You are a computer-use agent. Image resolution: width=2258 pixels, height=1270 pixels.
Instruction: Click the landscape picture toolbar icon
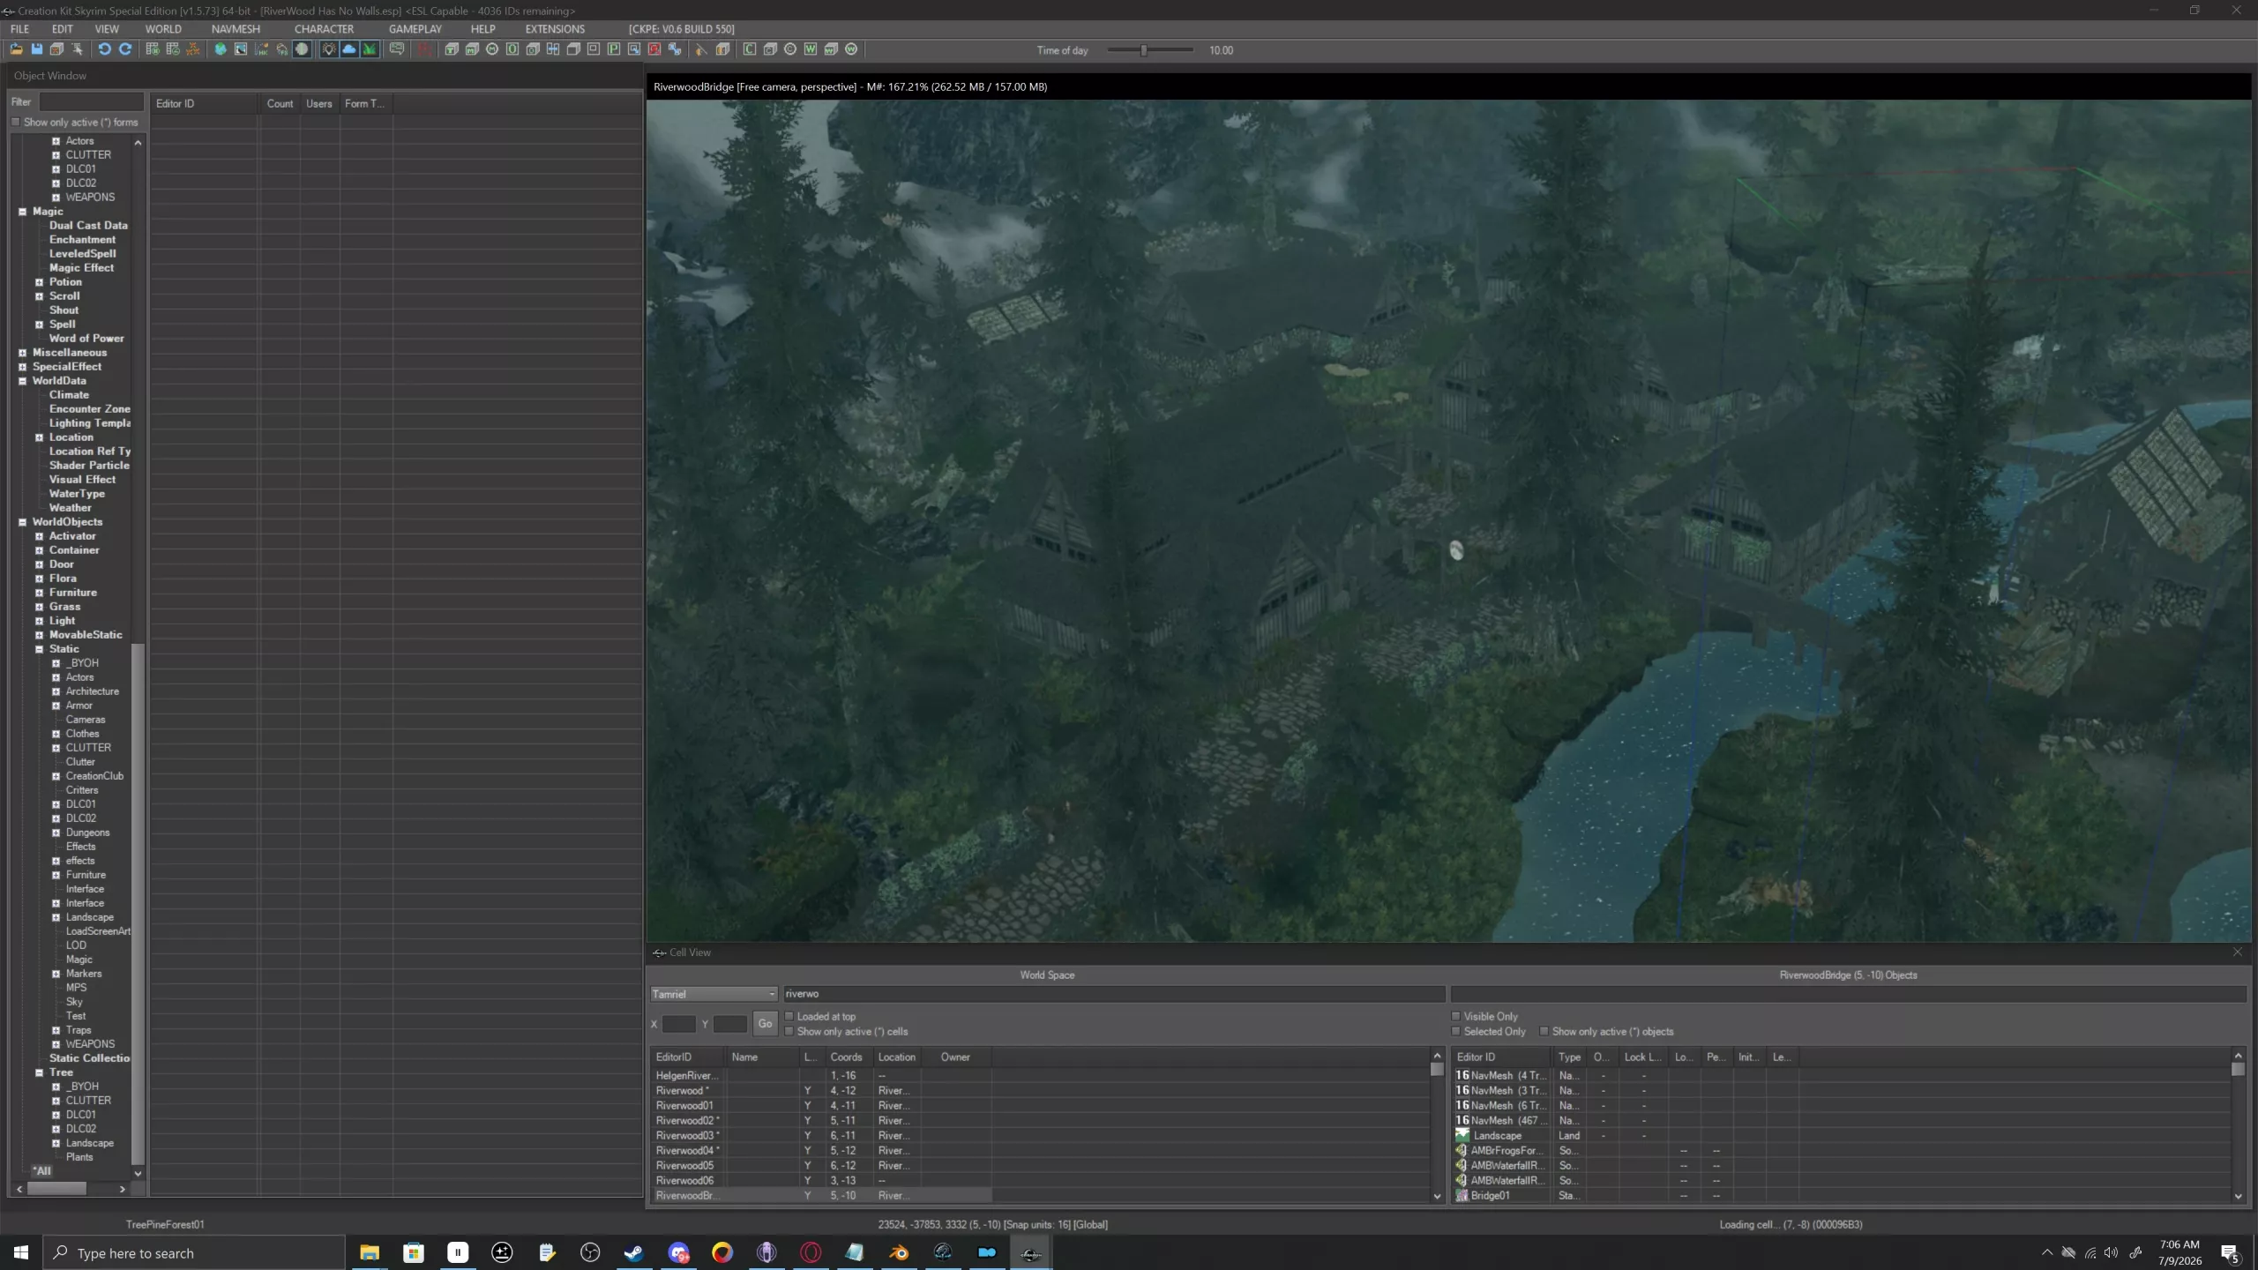tap(241, 49)
